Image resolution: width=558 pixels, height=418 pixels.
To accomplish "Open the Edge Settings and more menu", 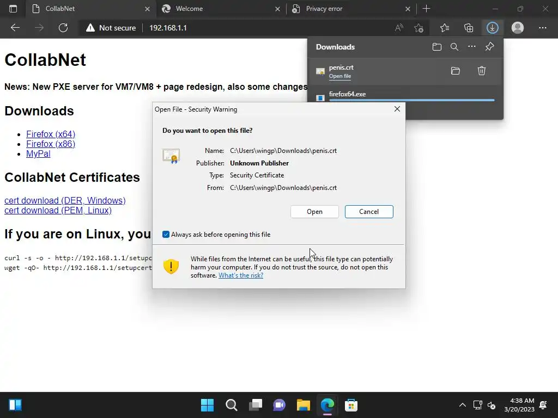I will click(x=542, y=28).
